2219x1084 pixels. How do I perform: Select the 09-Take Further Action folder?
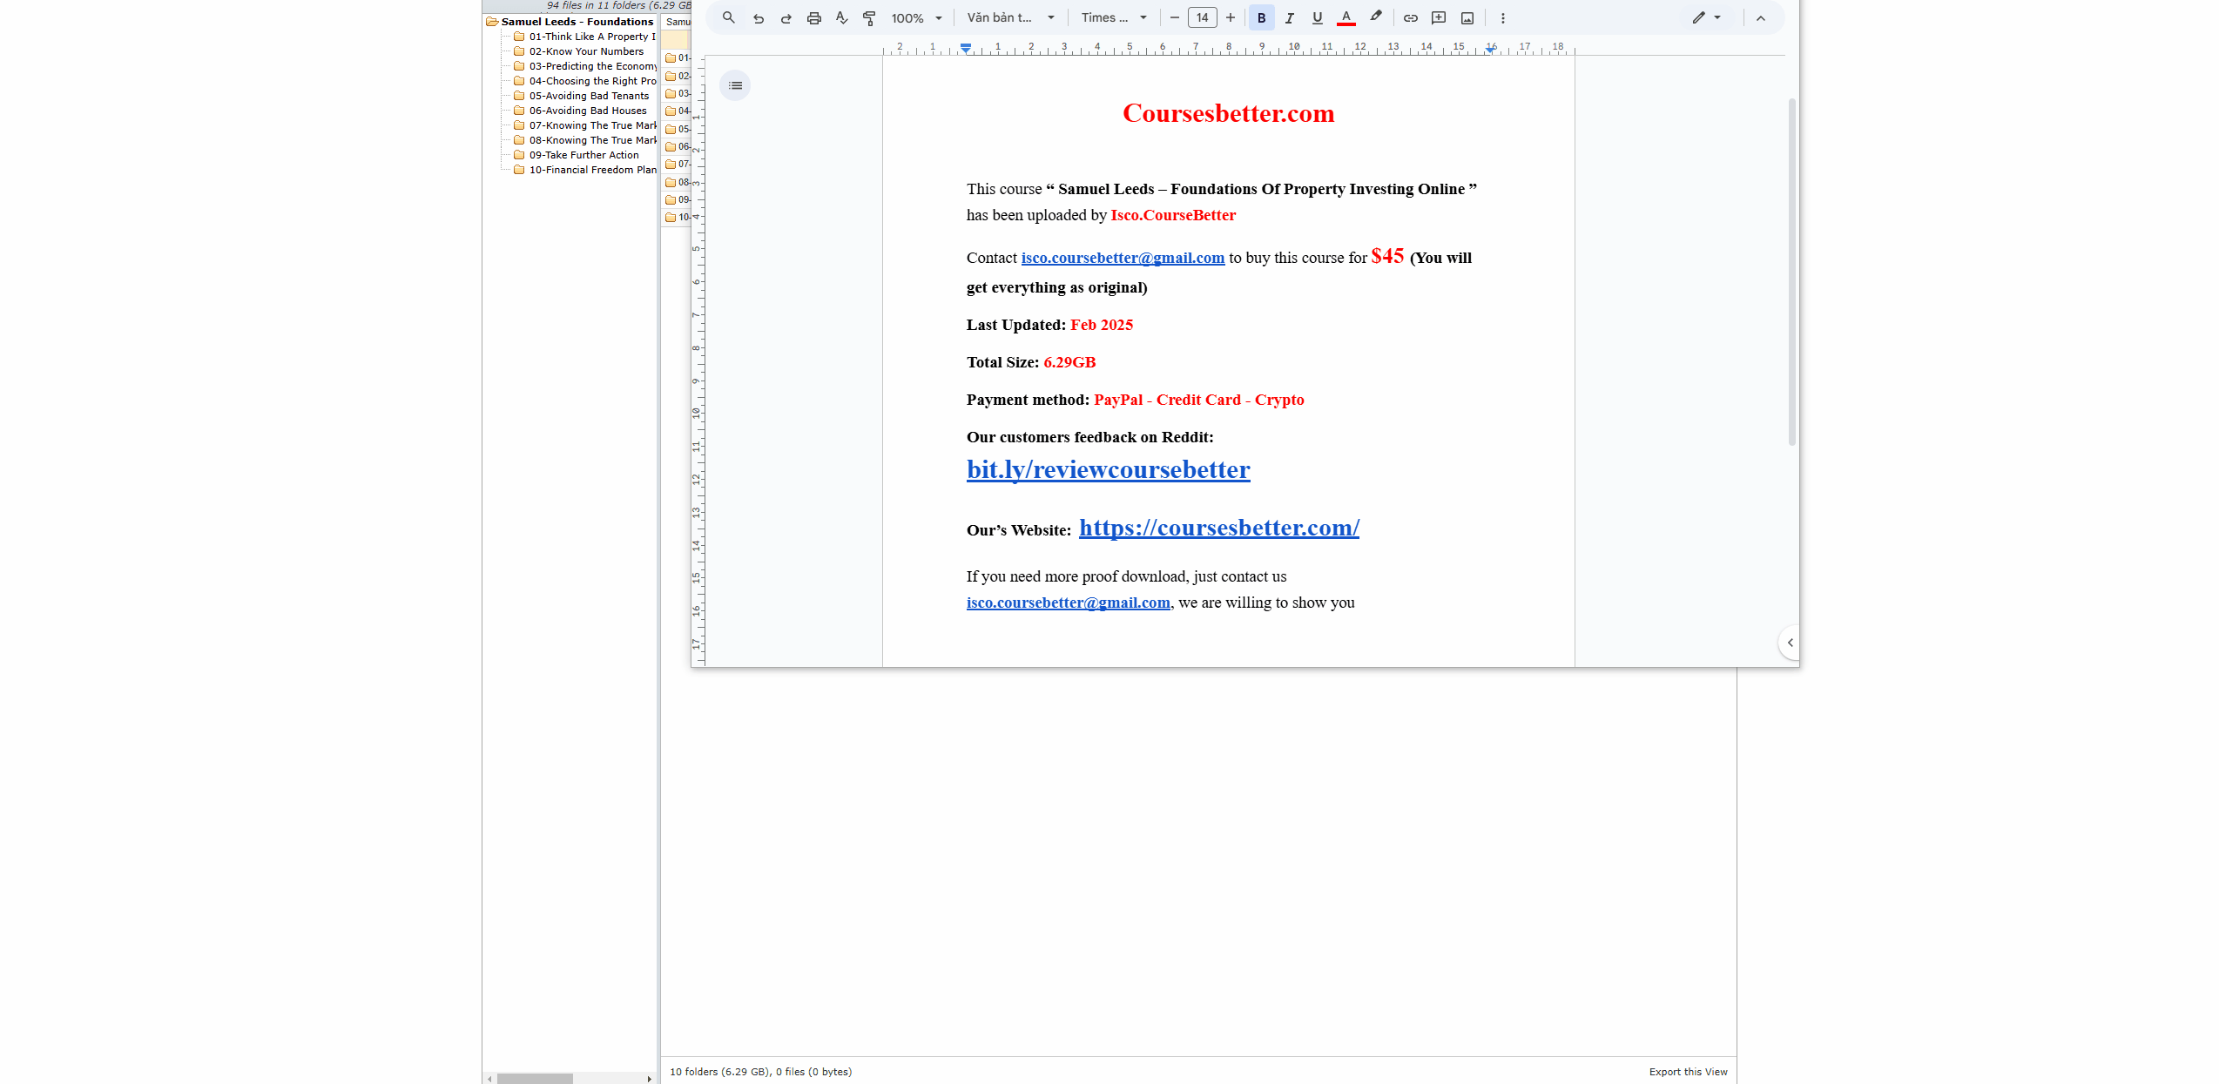coord(583,155)
